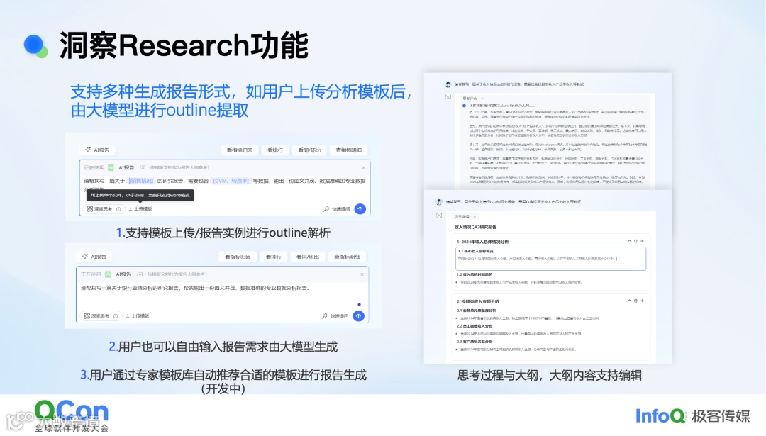
Task: Close the AI报告 mode in the 银行业绩分析 prompt box
Action: coord(362,274)
